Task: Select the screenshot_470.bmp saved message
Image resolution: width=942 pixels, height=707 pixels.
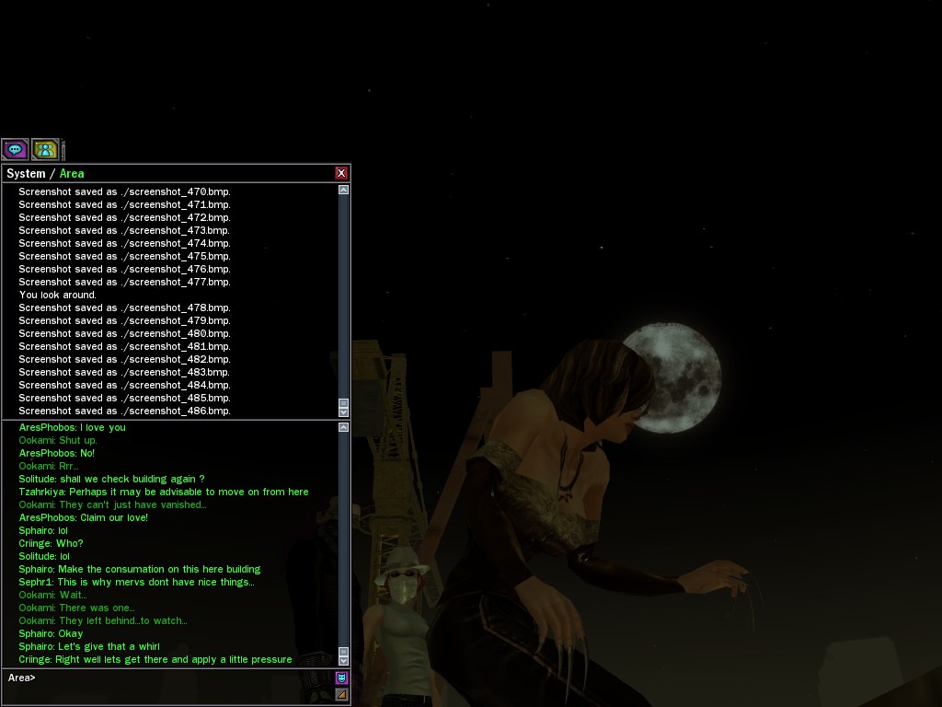Action: point(124,191)
